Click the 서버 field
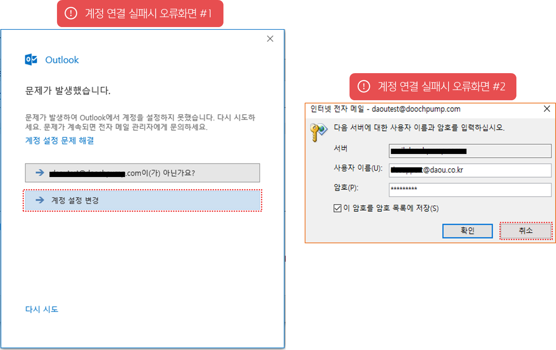Screen dimensions: 556x350 (470, 151)
